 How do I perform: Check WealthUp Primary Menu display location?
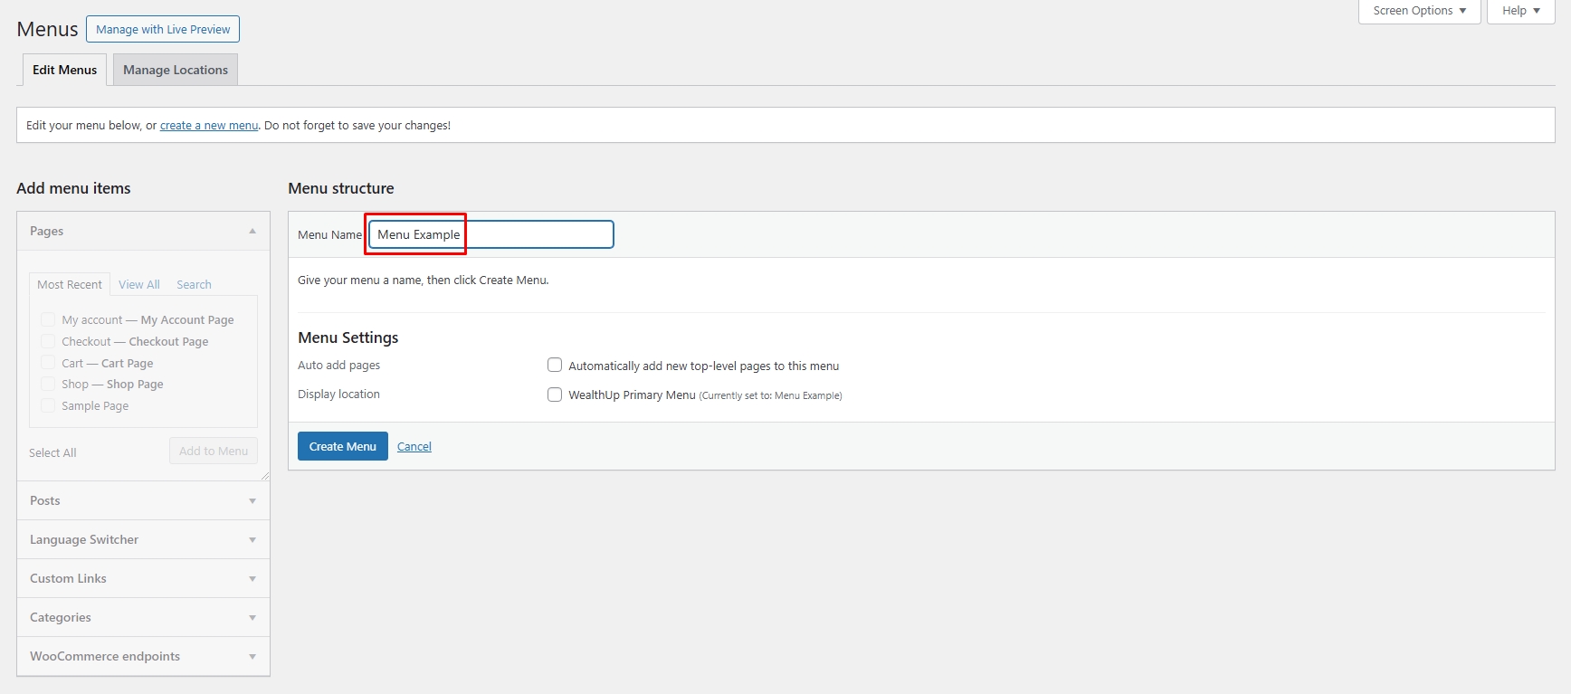pyautogui.click(x=555, y=395)
